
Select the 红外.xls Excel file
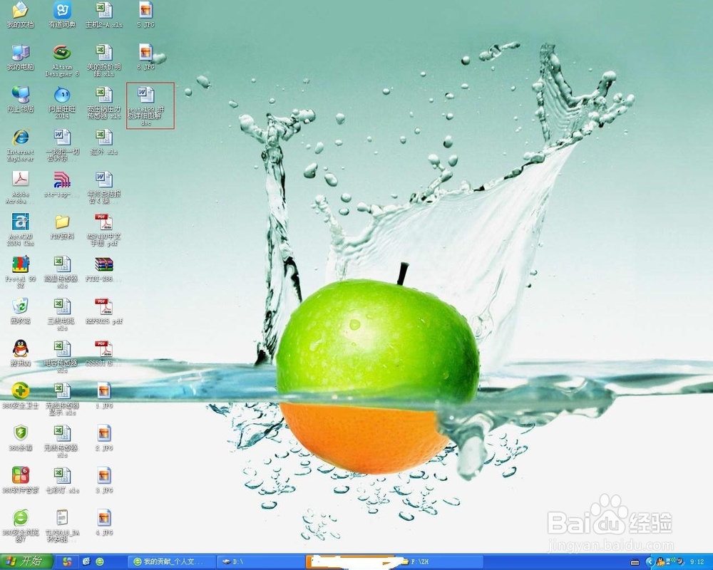(x=104, y=142)
